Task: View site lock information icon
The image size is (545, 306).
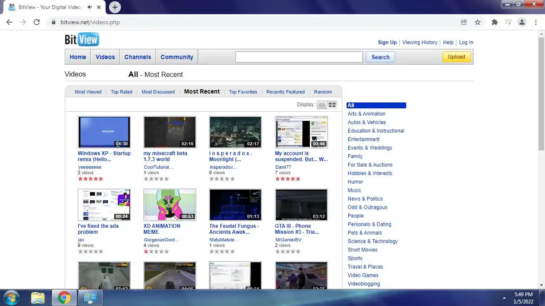Action: (x=53, y=22)
